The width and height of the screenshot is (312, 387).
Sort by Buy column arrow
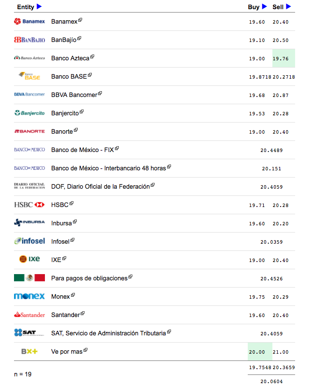pos(264,7)
